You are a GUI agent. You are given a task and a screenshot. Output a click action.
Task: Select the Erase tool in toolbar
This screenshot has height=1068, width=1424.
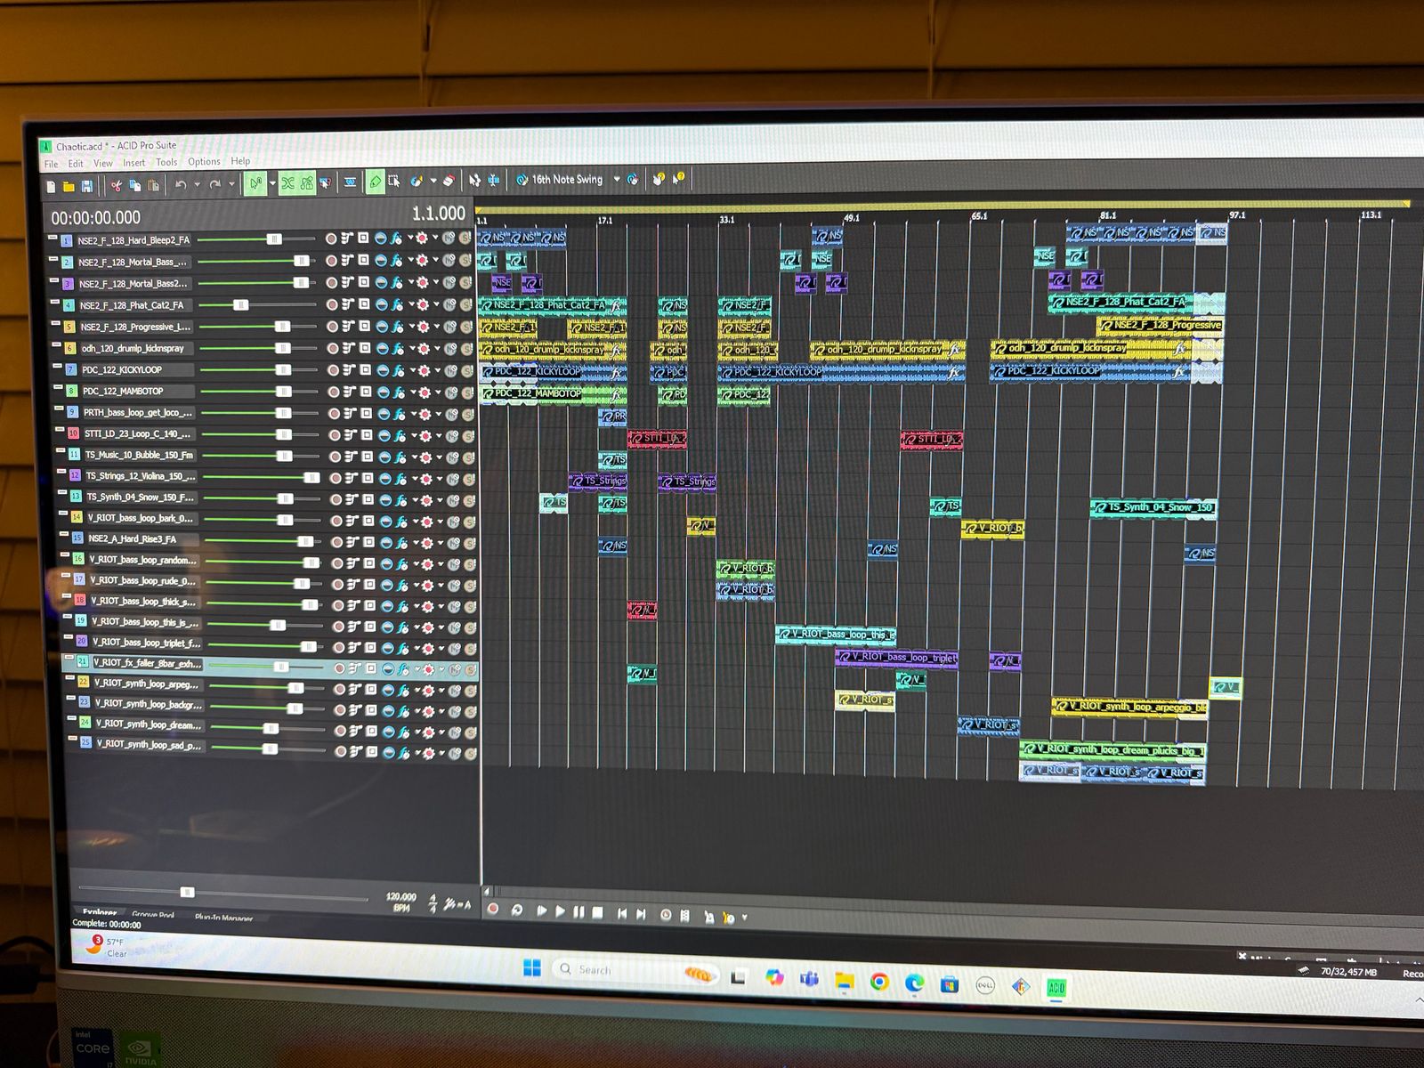[x=449, y=181]
